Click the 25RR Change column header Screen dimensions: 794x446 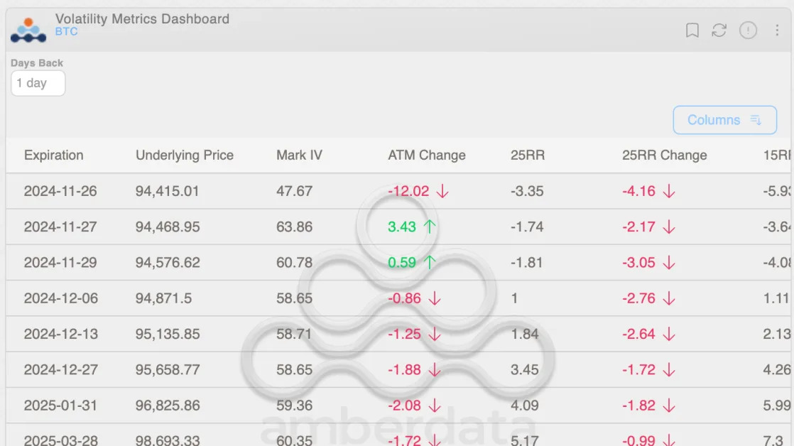point(664,155)
